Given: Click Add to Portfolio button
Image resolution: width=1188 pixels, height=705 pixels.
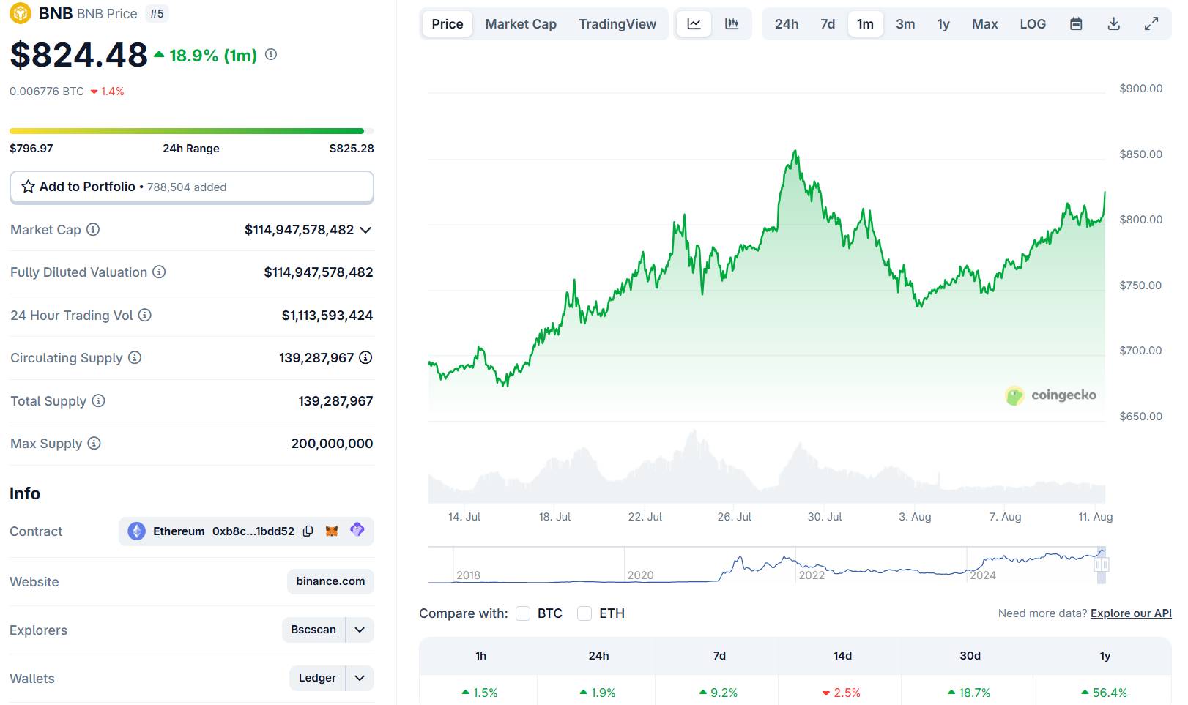Looking at the screenshot, I should tap(192, 187).
